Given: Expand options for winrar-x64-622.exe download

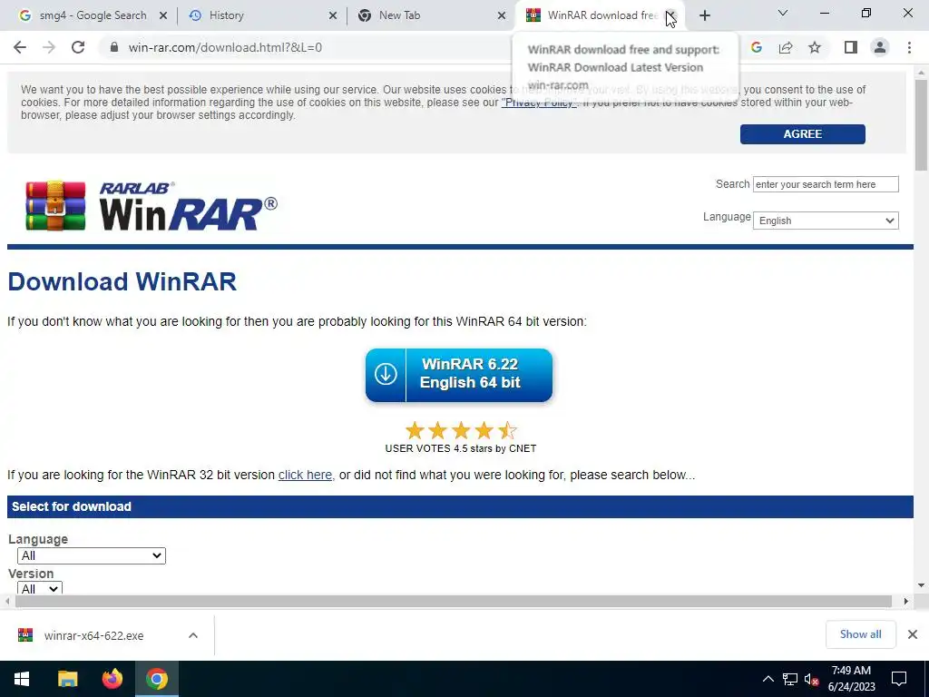Looking at the screenshot, I should [193, 635].
